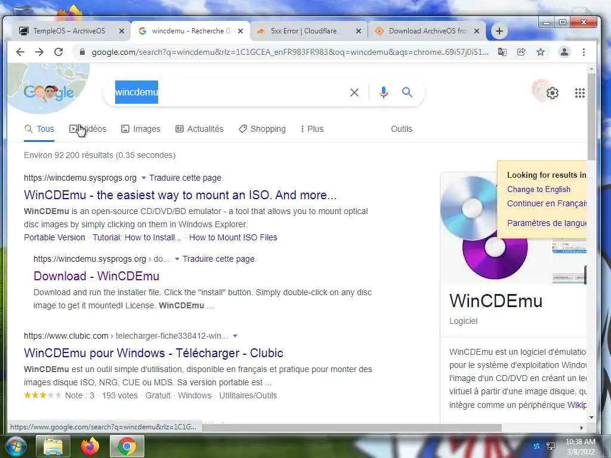Select the Images search filter
Screen dimensions: 611x458
pos(141,129)
